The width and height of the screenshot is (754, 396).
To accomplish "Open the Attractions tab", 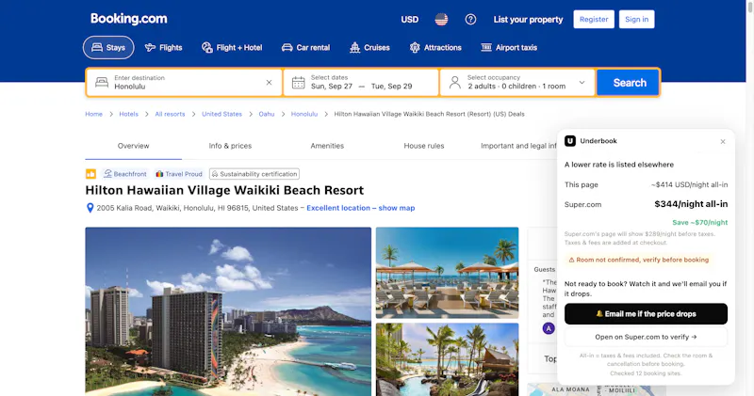I will click(x=435, y=48).
